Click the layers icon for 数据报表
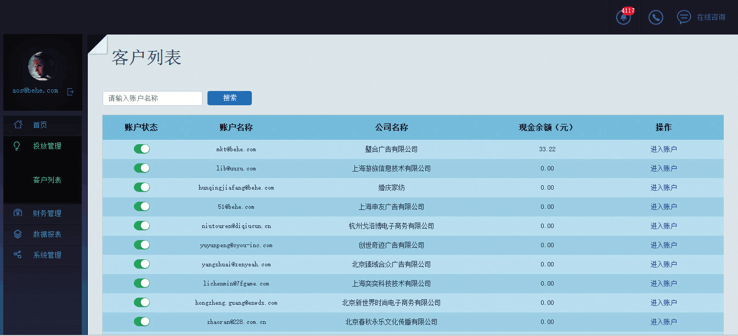 pos(18,234)
